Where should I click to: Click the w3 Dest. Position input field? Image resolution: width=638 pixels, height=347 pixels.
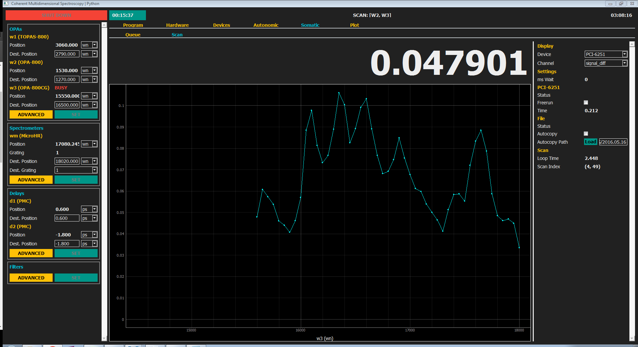(x=67, y=105)
